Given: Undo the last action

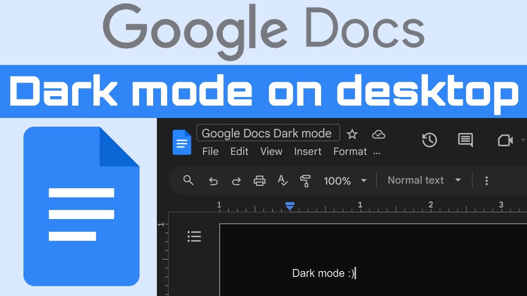Looking at the screenshot, I should point(213,181).
